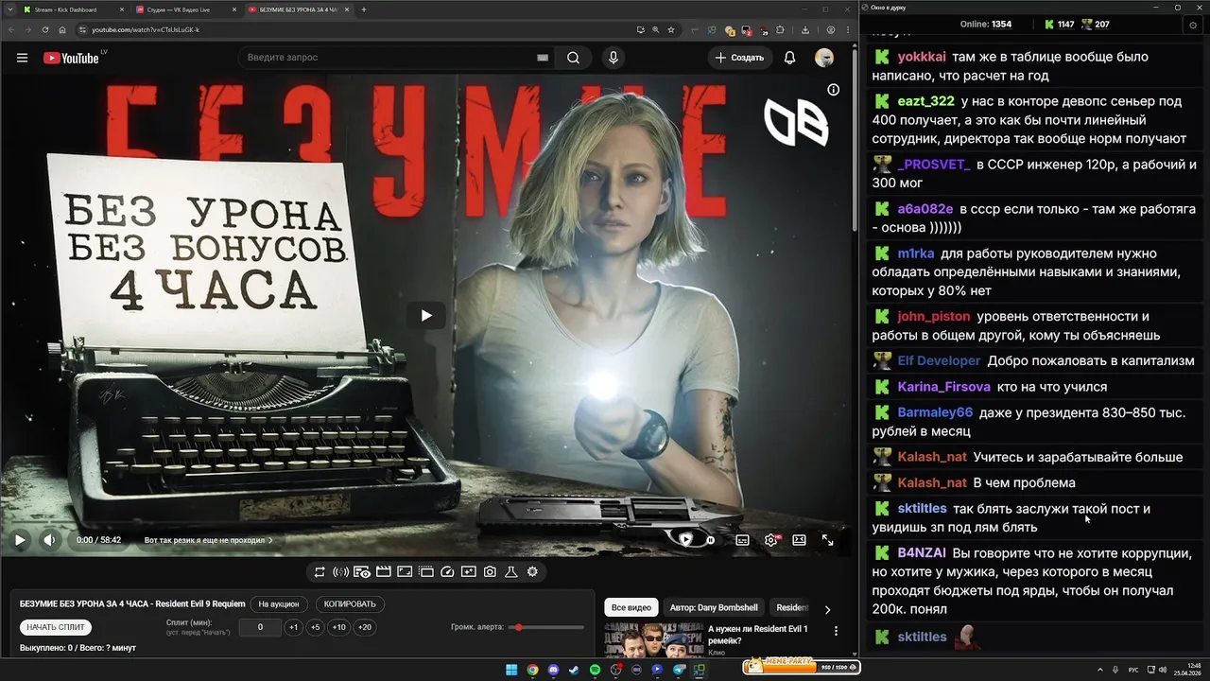Toggle subtitles in the video player

coord(742,540)
